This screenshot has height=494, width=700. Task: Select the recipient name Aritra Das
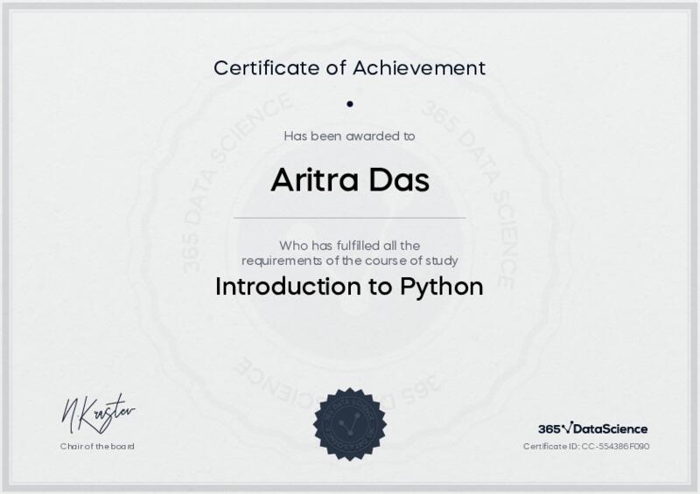coord(350,179)
